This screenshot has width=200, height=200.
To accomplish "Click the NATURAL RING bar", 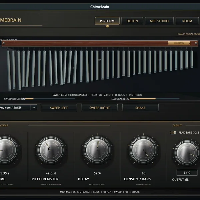I will point(154,99).
